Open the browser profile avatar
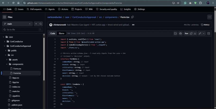Screen dimensions: 216x109 point(208,3)
